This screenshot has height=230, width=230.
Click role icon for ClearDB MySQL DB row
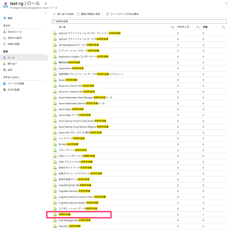tap(55, 185)
